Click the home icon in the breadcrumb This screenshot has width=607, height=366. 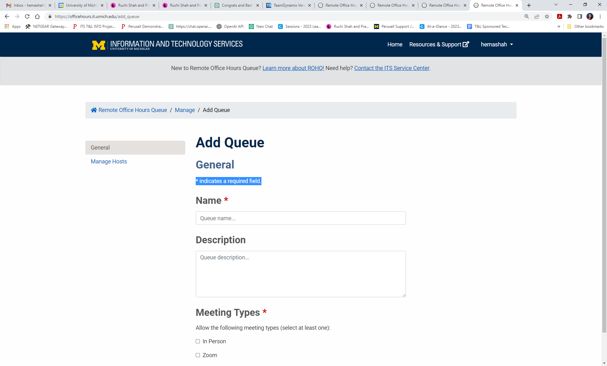click(x=94, y=110)
